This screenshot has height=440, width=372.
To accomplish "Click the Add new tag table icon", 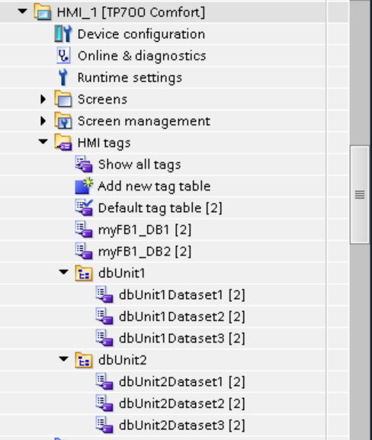I will pos(84,186).
